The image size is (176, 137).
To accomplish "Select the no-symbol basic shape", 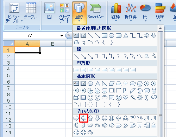I will [98, 98].
